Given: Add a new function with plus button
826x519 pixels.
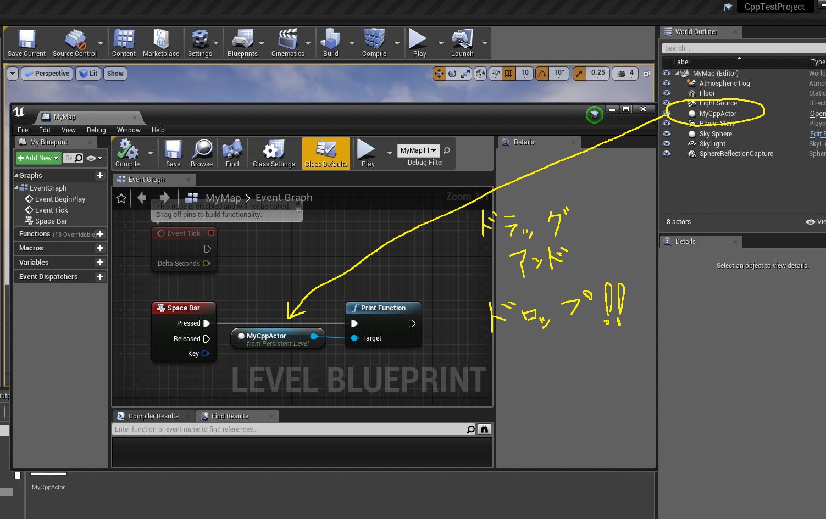Looking at the screenshot, I should tap(100, 234).
